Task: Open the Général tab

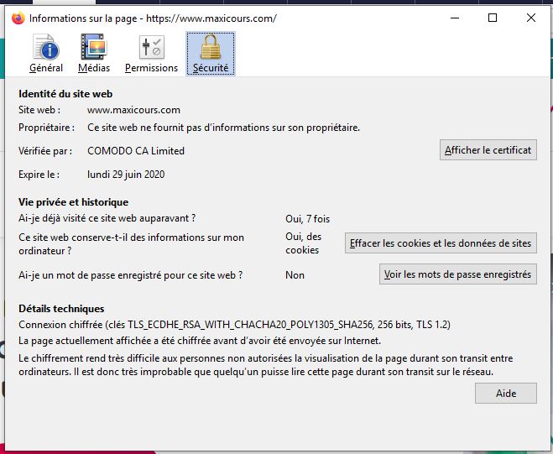Action: 46,54
